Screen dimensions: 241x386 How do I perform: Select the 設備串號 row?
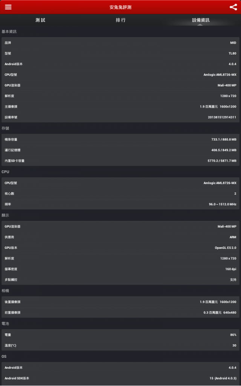pyautogui.click(x=120, y=117)
